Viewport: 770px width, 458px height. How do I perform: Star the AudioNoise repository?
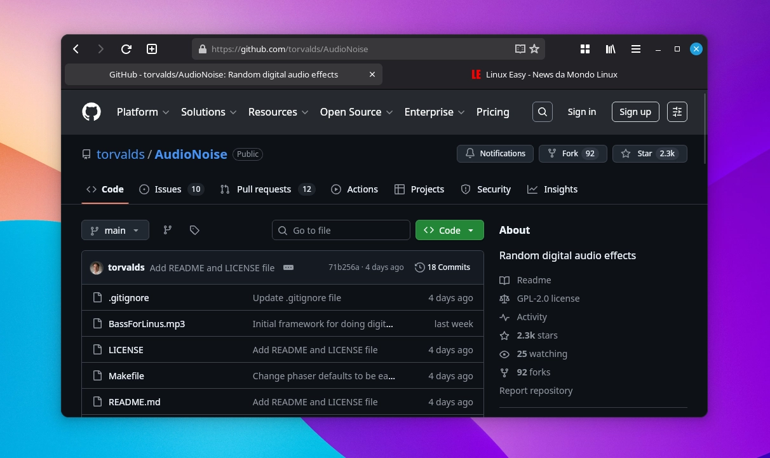[649, 153]
